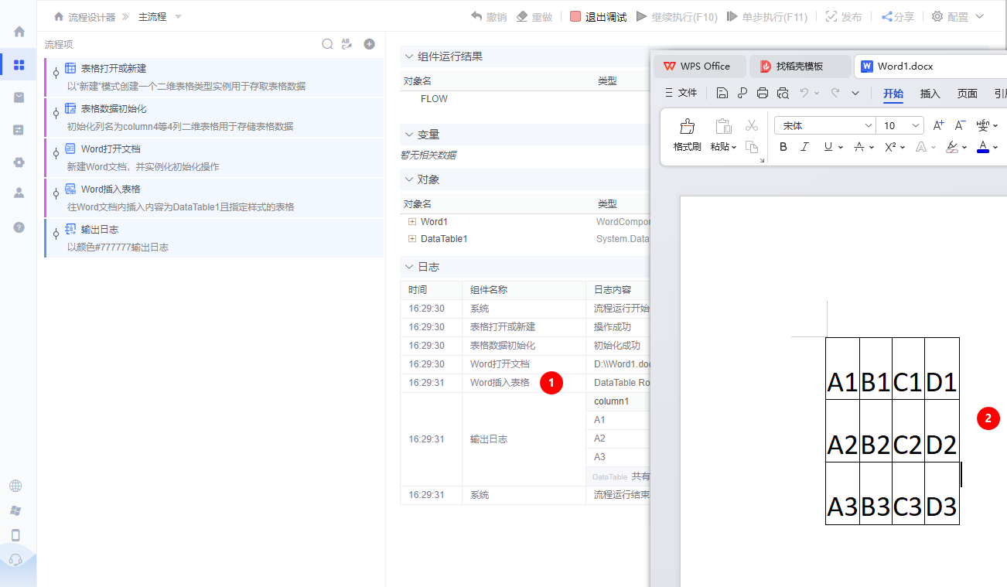Open the font name dropdown showing 宋体
Viewport: 1007px width, 587px height.
pyautogui.click(x=824, y=125)
